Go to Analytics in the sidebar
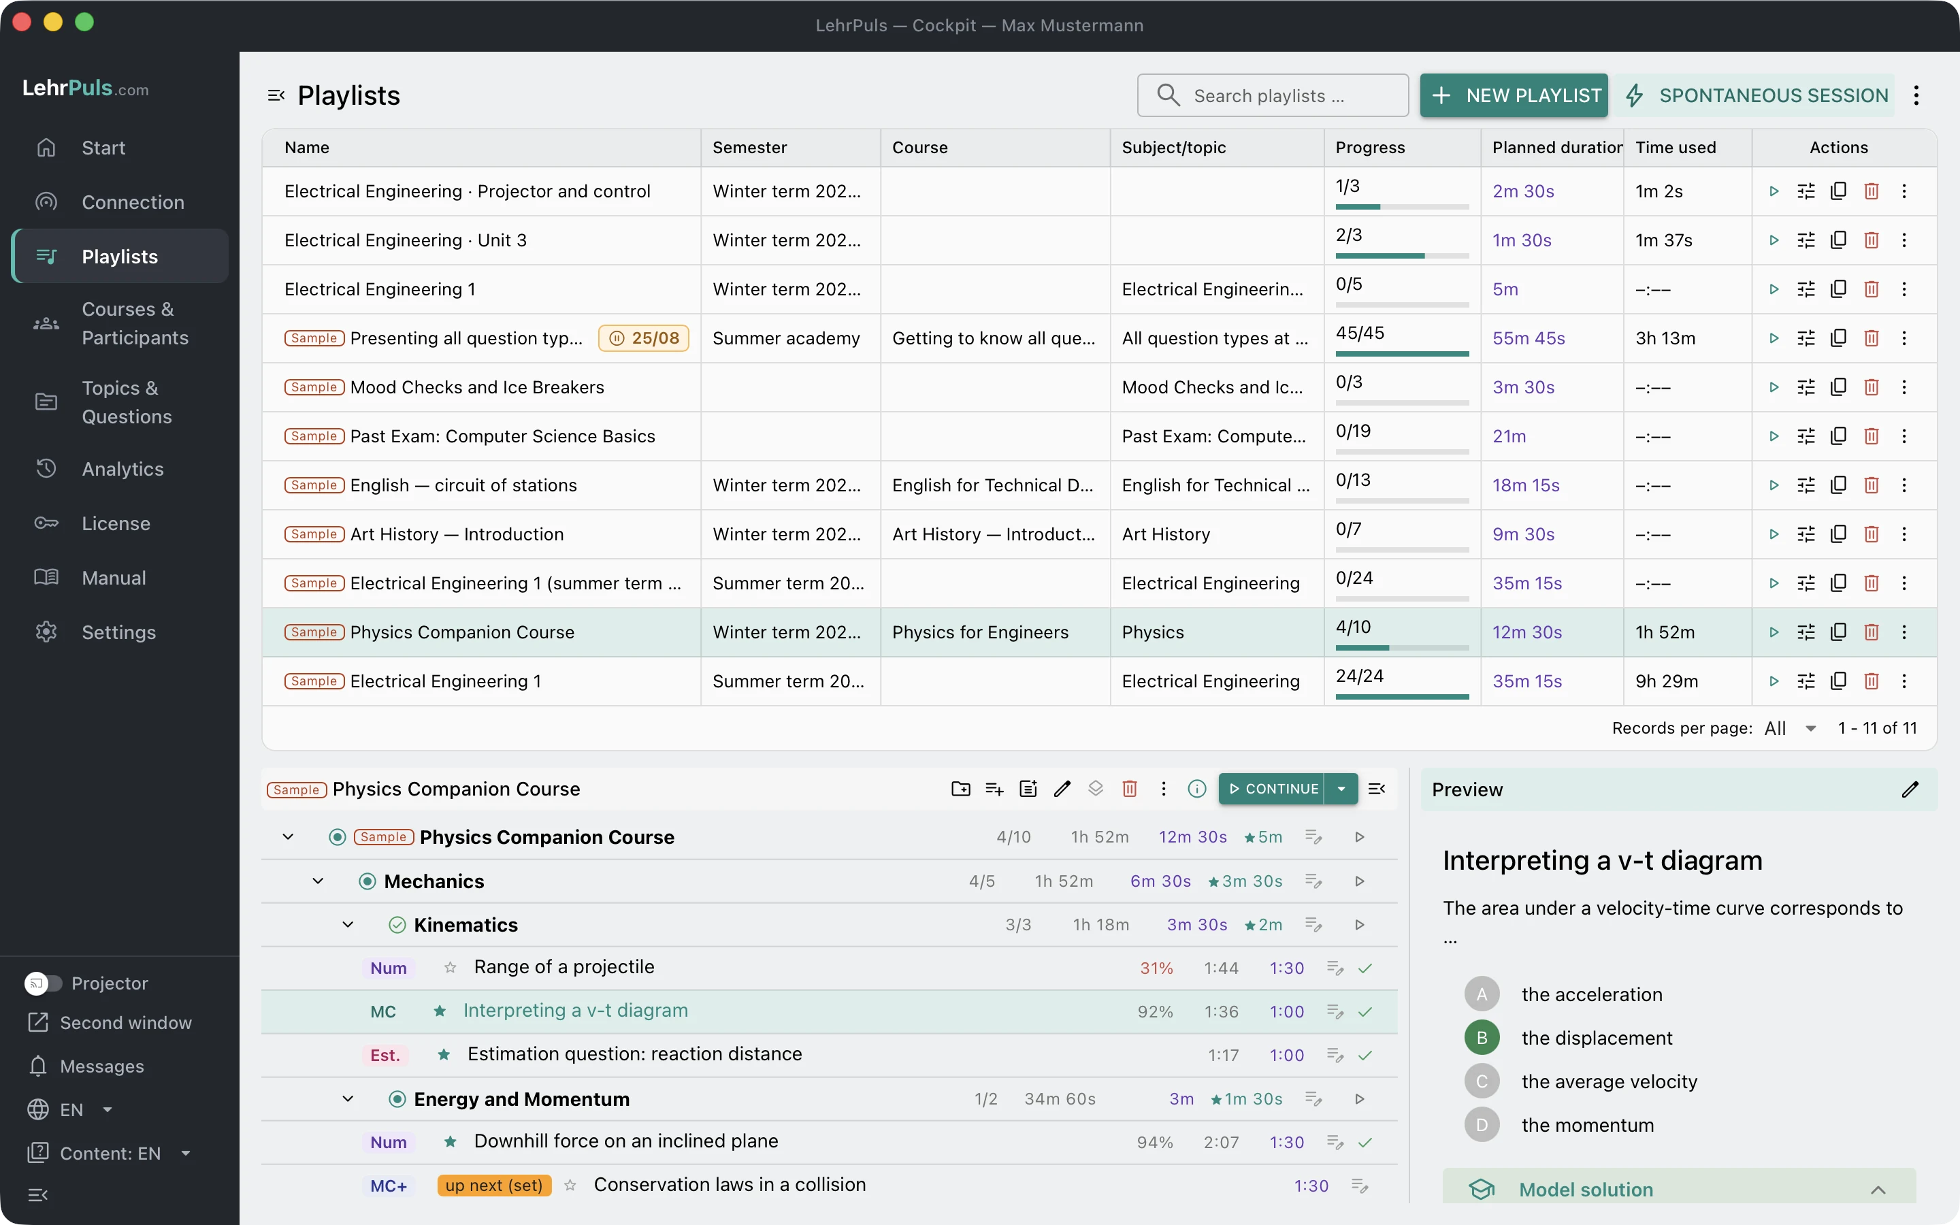The width and height of the screenshot is (1960, 1225). coord(120,468)
